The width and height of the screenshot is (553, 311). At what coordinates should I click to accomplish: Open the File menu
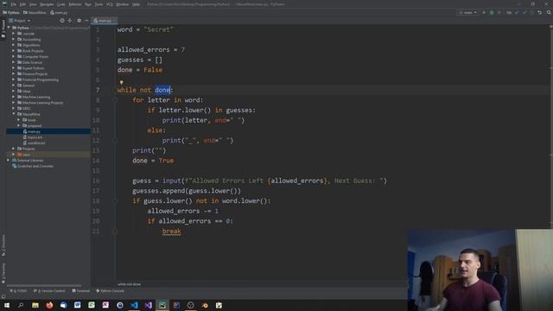[x=14, y=4]
